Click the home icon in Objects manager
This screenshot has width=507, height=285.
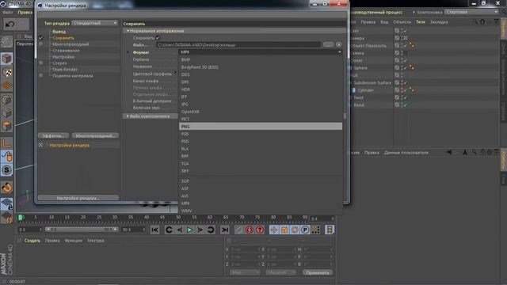click(482, 21)
